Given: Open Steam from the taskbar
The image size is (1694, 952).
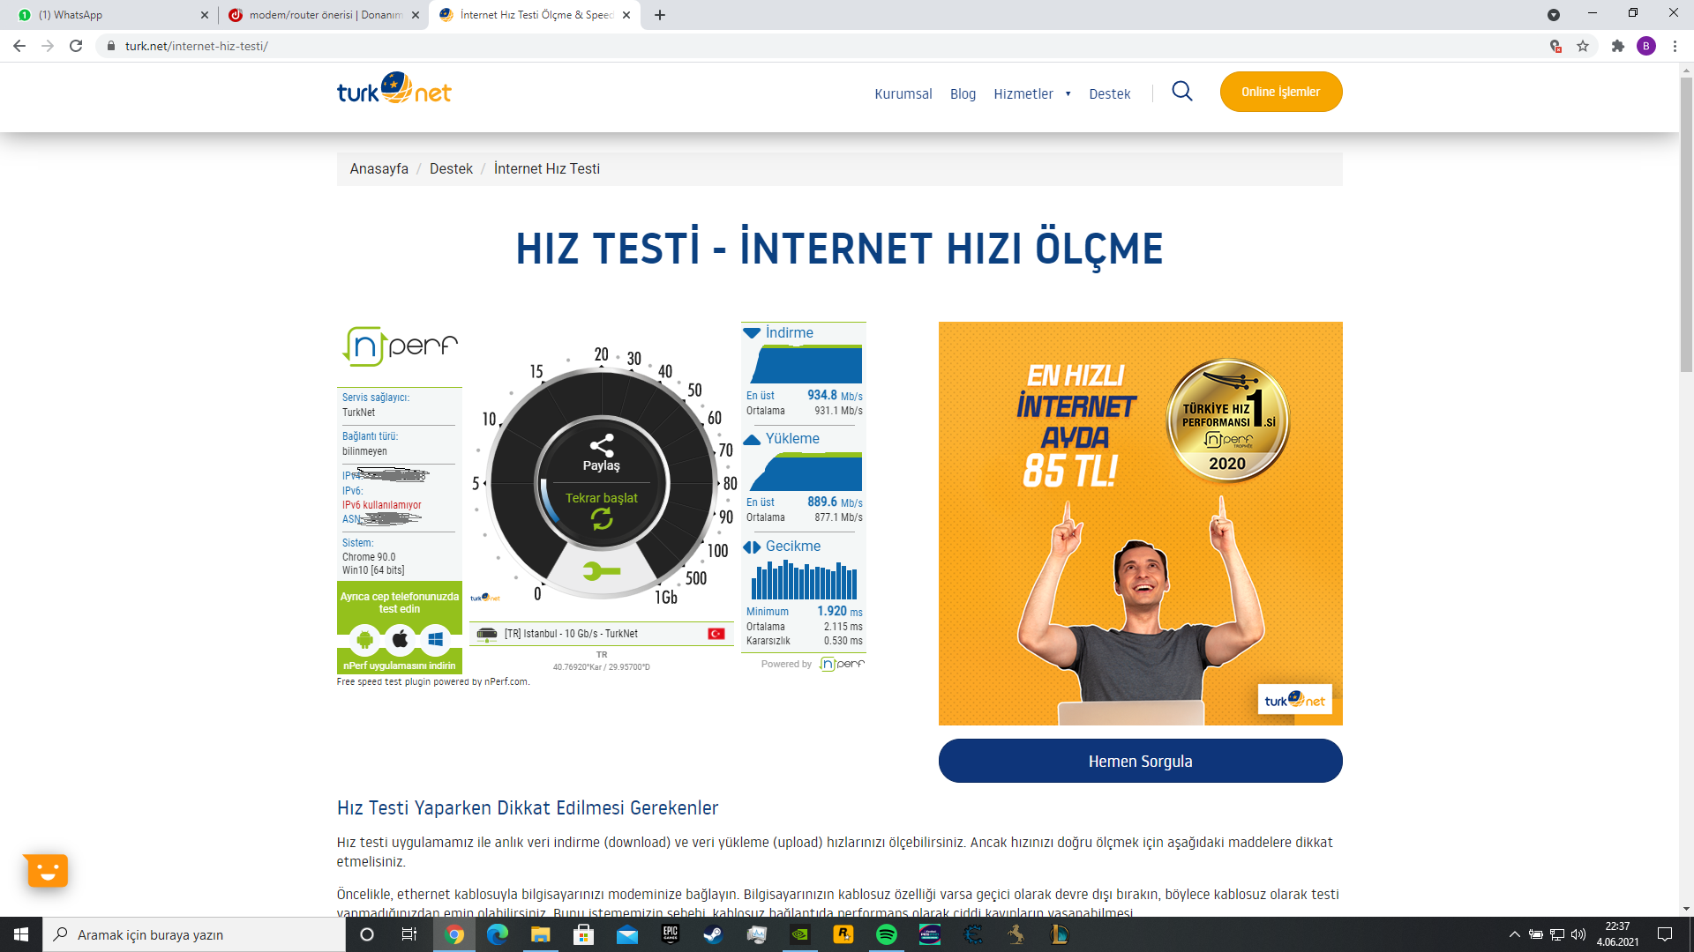Looking at the screenshot, I should click(x=713, y=934).
